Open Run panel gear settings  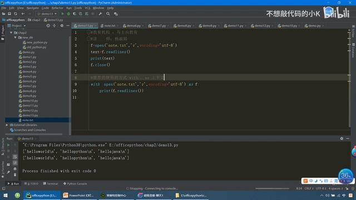[342, 138]
